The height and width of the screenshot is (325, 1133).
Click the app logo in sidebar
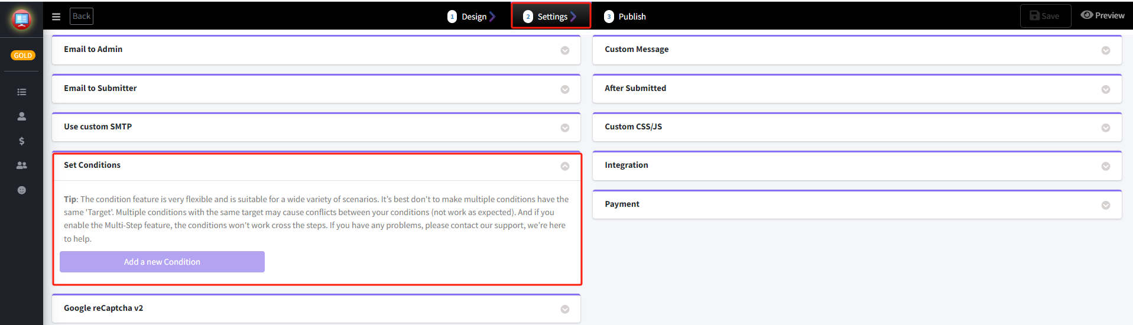22,19
